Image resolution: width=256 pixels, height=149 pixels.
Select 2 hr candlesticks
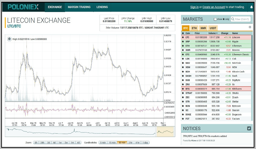pos(130,142)
